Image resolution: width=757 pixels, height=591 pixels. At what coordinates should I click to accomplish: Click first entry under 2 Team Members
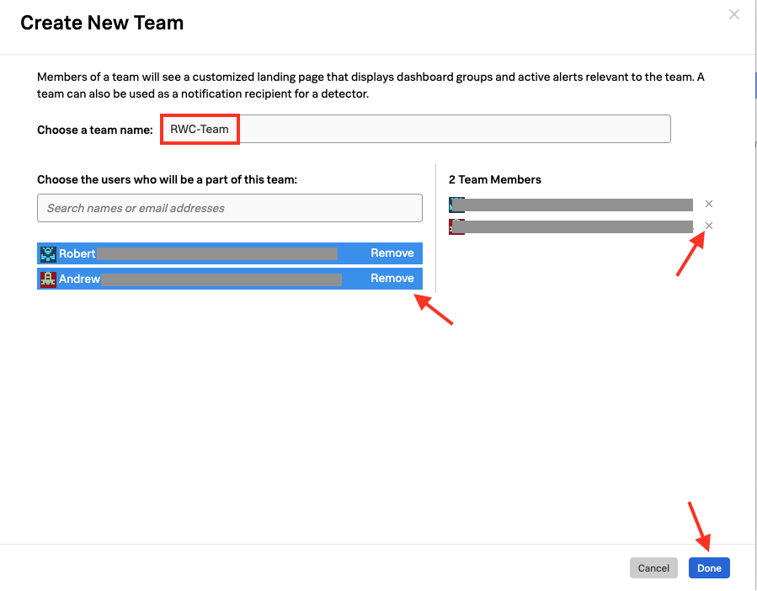(578, 205)
